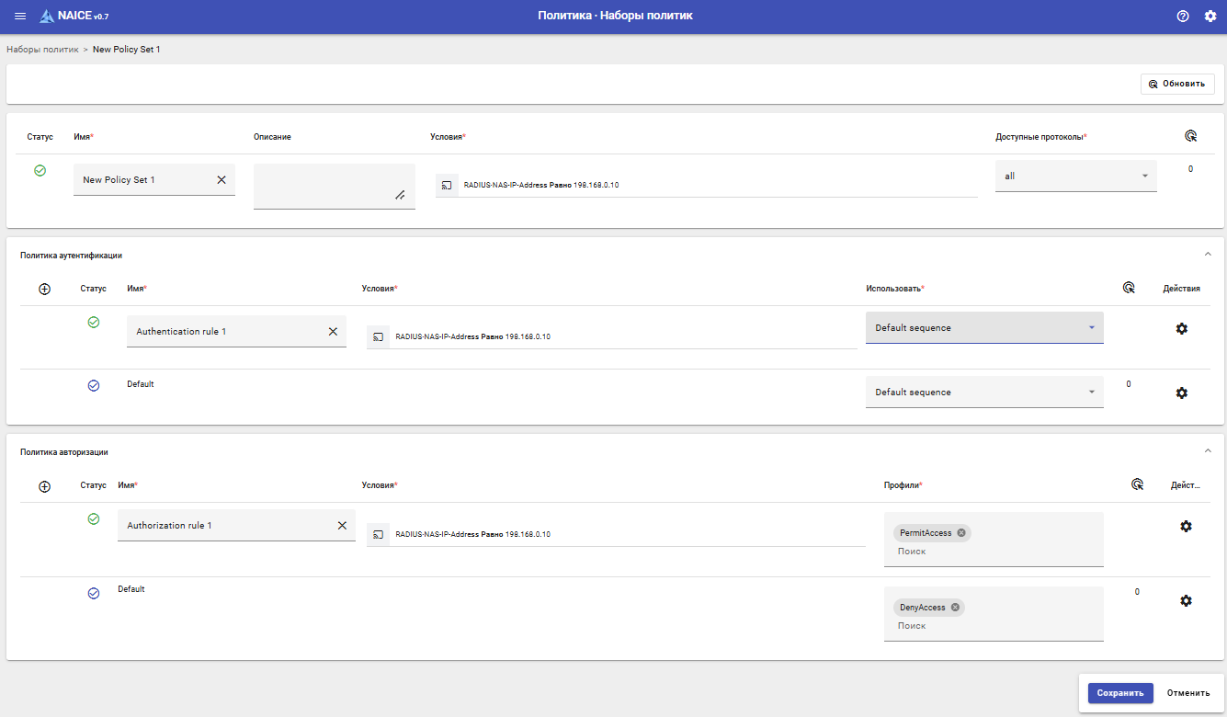Add new authentication rule with plus icon
The width and height of the screenshot is (1227, 717).
(x=44, y=289)
